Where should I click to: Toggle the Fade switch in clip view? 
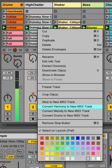pyautogui.click(x=10, y=157)
